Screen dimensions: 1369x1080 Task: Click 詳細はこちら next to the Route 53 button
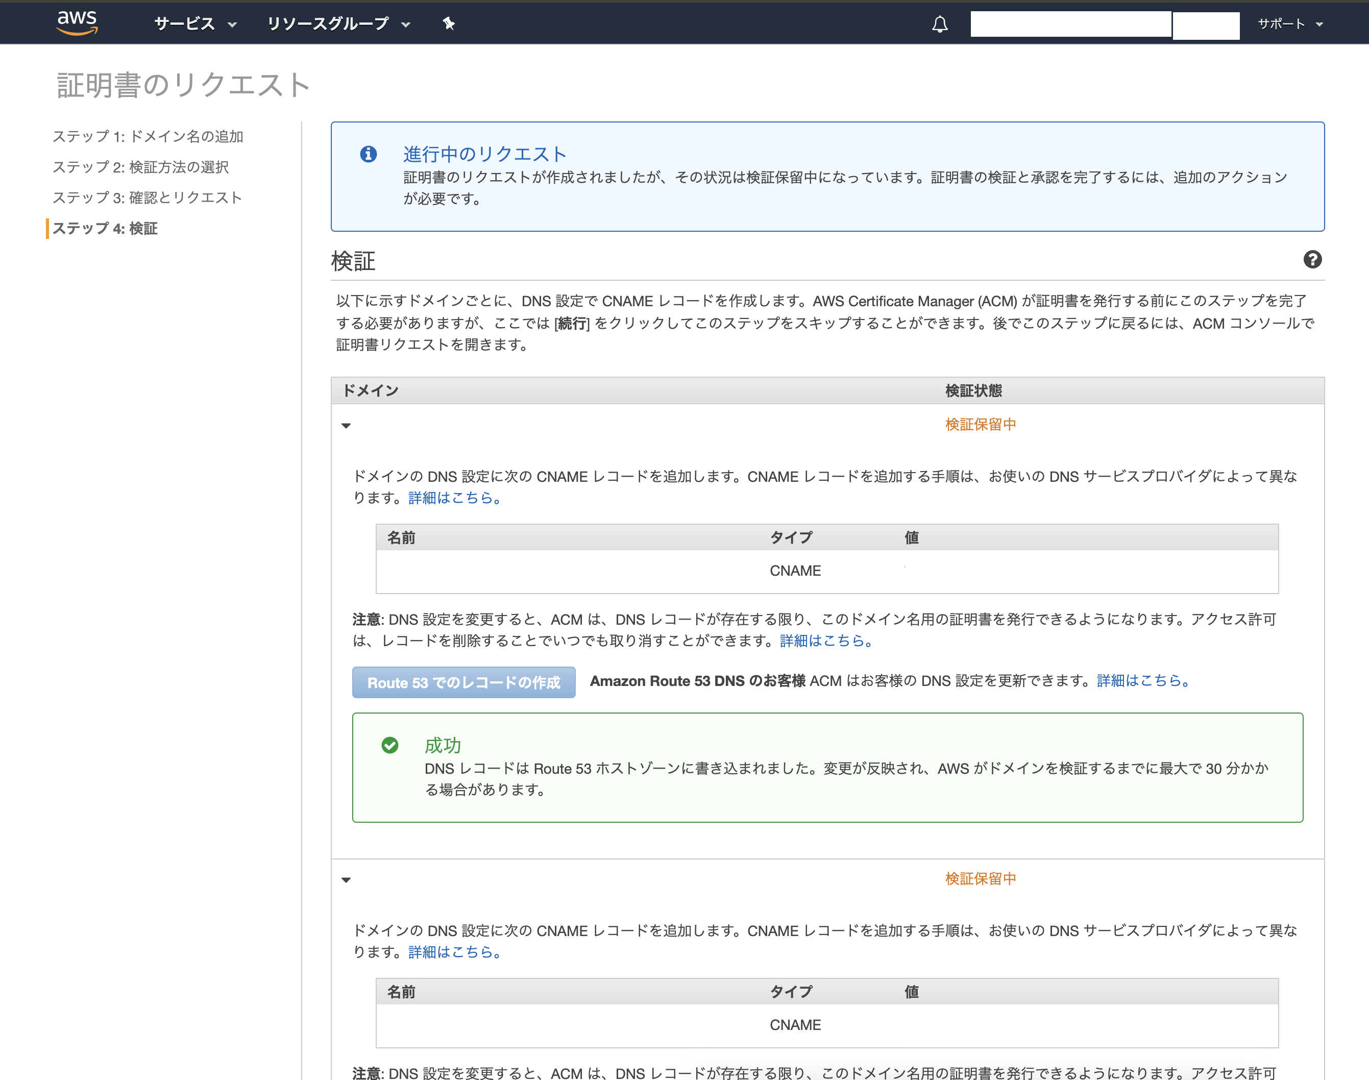click(1140, 681)
